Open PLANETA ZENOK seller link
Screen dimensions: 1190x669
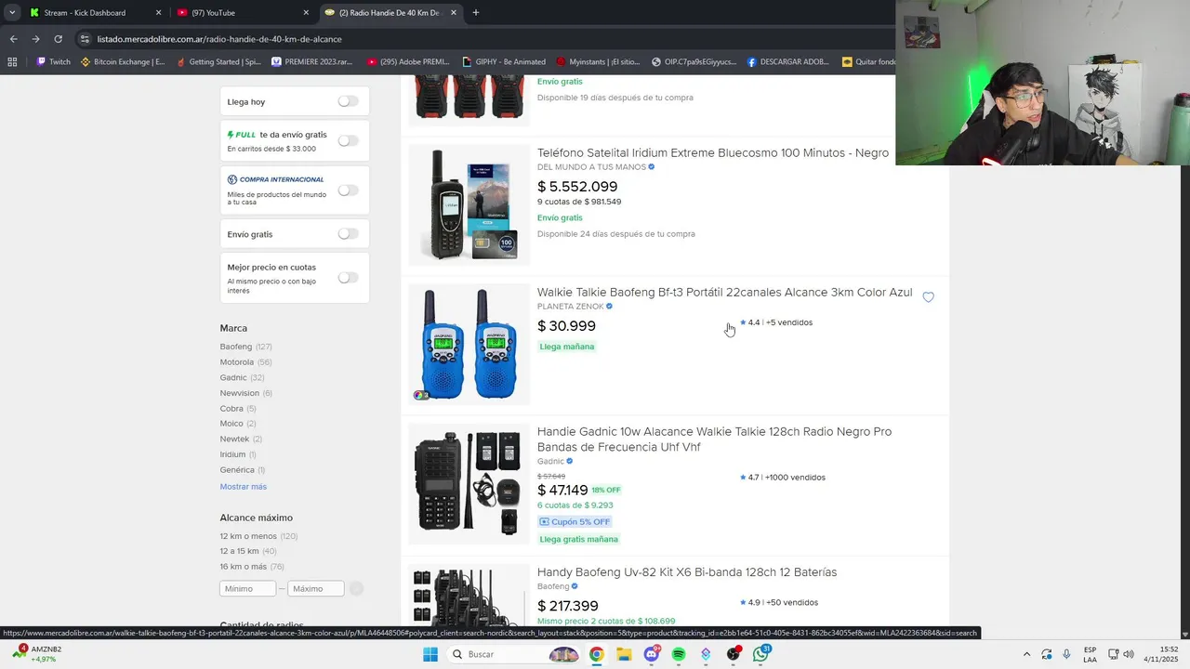click(570, 307)
